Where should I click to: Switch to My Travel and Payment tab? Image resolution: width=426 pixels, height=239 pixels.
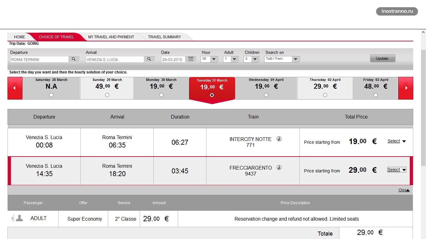click(x=111, y=37)
